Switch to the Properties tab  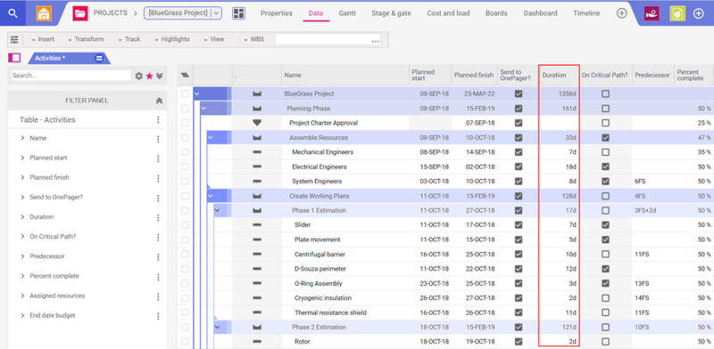point(277,13)
